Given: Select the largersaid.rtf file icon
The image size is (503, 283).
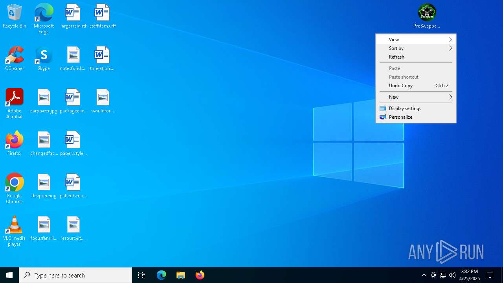Looking at the screenshot, I should (x=73, y=16).
